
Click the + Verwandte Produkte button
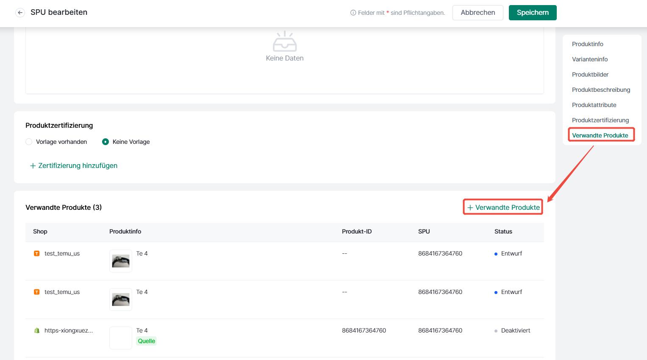(x=503, y=207)
